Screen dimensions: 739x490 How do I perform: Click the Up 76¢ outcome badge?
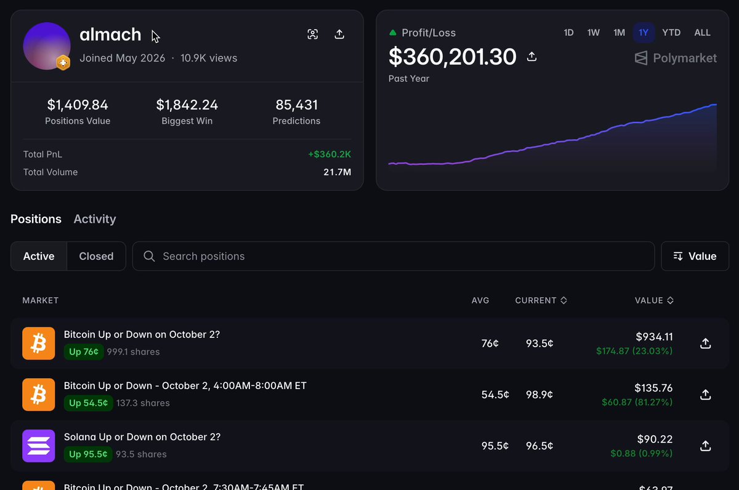tap(84, 351)
